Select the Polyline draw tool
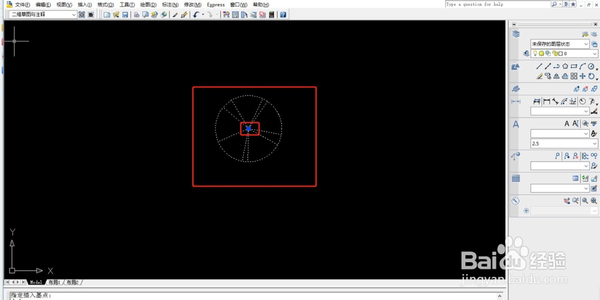 [x=556, y=66]
